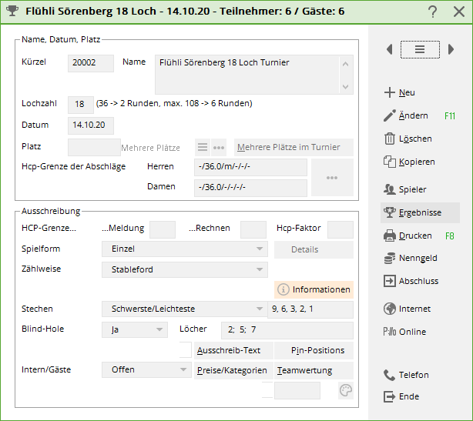Click the Informationen button
The width and height of the screenshot is (473, 421).
pos(314,289)
